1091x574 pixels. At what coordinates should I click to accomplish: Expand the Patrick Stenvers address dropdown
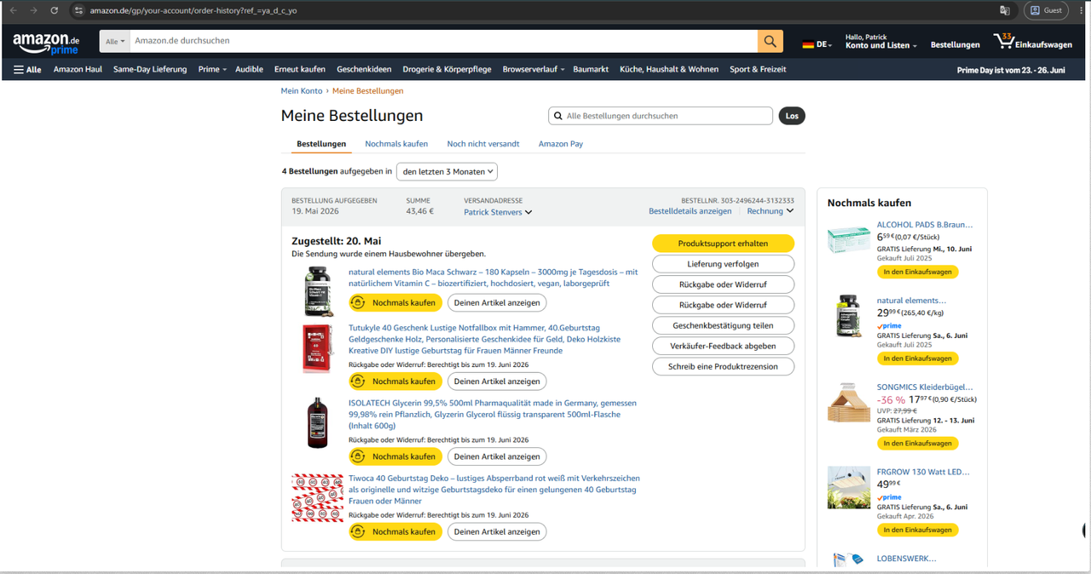pos(498,212)
